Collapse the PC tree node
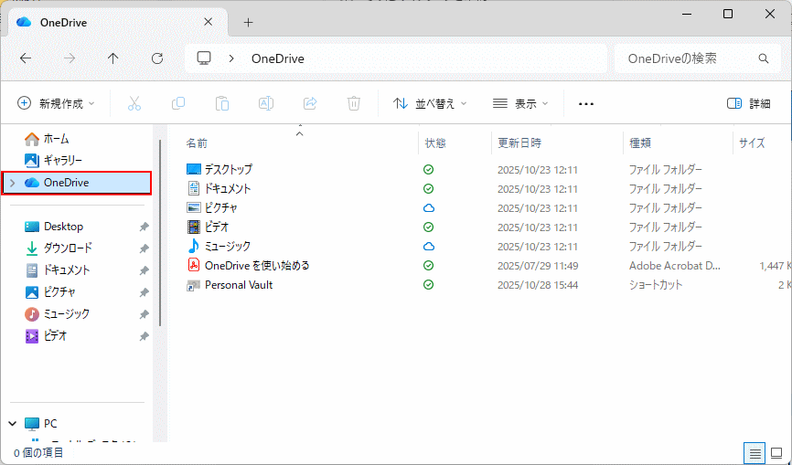 [x=13, y=424]
